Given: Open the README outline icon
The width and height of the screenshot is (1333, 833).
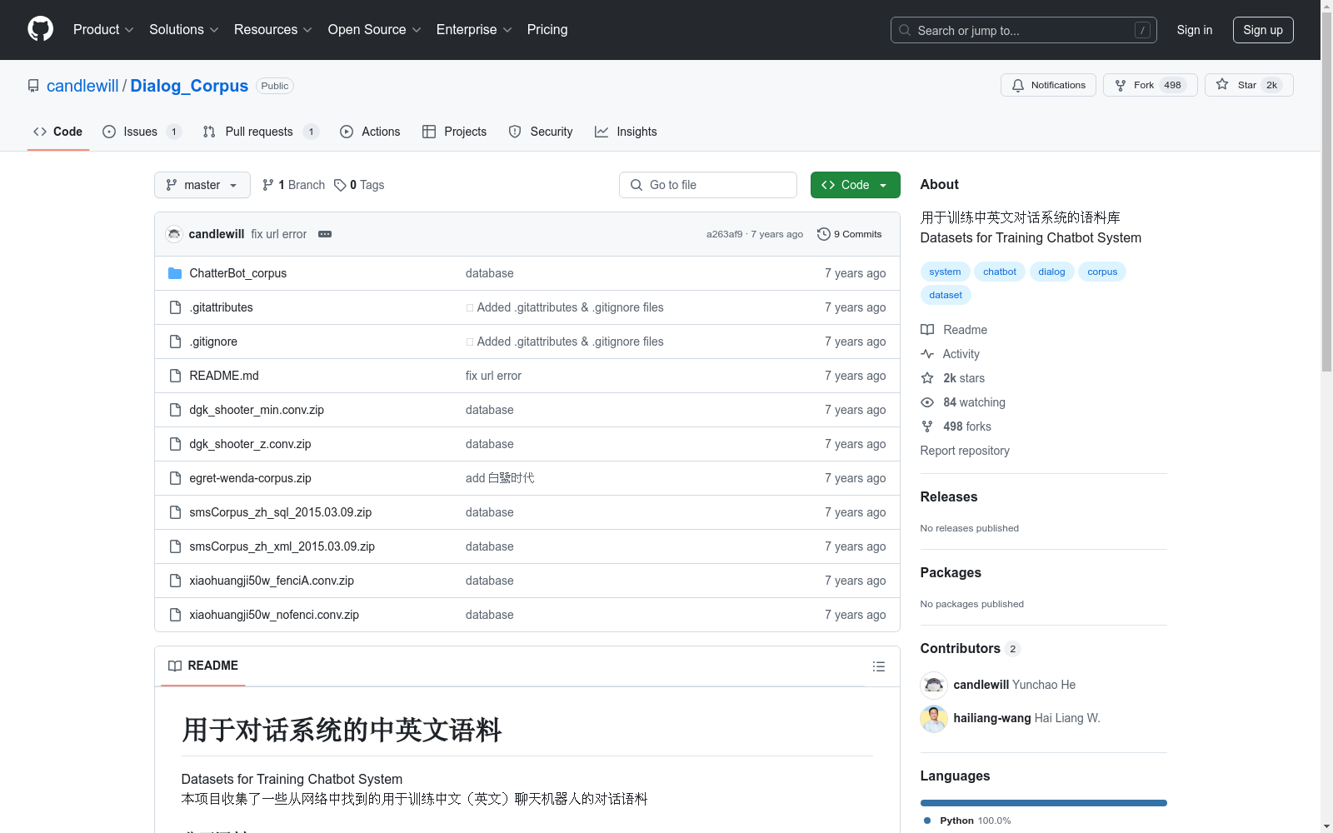Looking at the screenshot, I should (878, 666).
